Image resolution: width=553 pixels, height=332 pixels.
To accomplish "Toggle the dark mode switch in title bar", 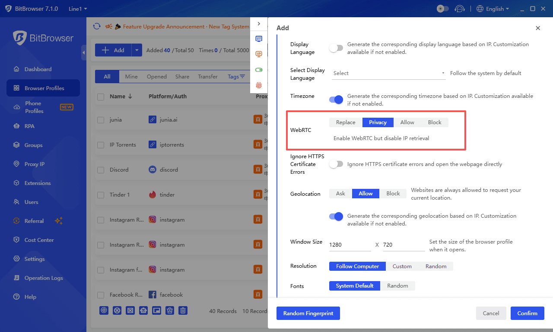I will [x=442, y=8].
